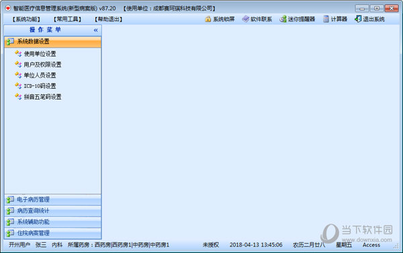Click the 系统辅助功能 section icon
The height and width of the screenshot is (253, 403).
click(x=10, y=222)
